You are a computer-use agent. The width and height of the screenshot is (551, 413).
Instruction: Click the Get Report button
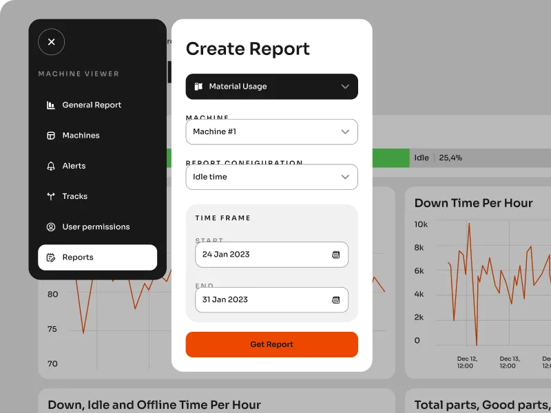pyautogui.click(x=271, y=345)
